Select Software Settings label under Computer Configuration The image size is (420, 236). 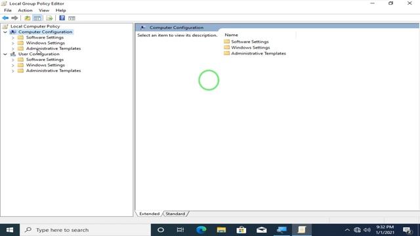(45, 37)
